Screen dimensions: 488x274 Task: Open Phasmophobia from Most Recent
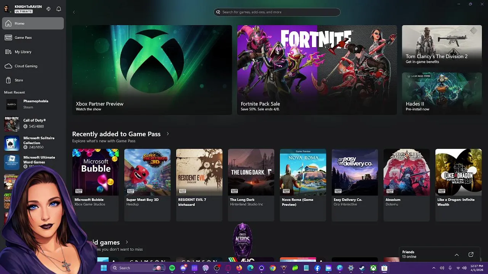tap(33, 104)
